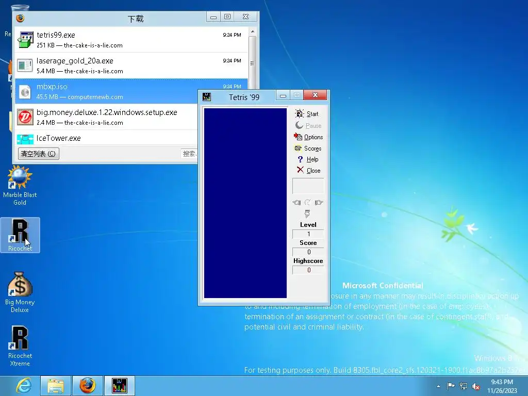
Task: Click the Big Money setup file icon
Action: tap(25, 117)
